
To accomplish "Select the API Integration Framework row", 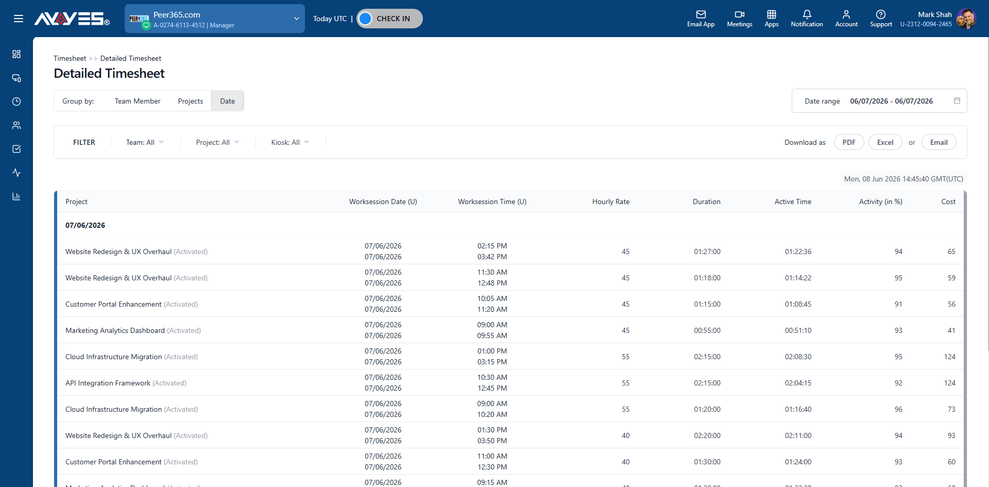I will 510,383.
